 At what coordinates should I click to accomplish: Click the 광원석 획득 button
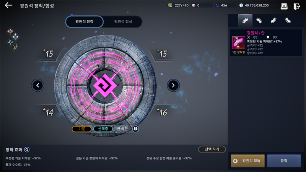248,161
